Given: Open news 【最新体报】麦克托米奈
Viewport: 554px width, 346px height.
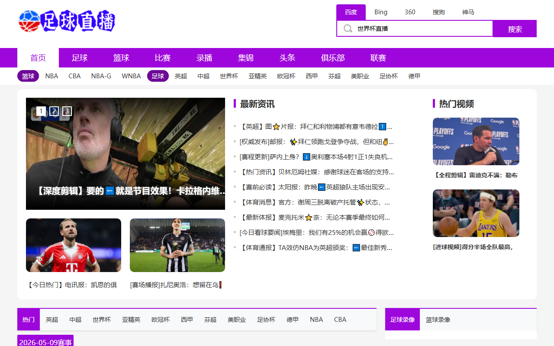Looking at the screenshot, I should point(315,218).
